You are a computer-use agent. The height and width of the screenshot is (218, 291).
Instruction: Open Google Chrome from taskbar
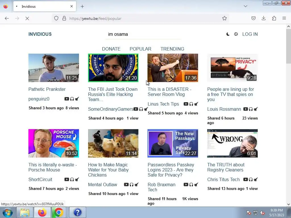tap(59, 212)
